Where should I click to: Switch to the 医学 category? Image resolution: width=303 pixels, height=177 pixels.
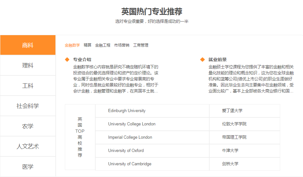[28, 167]
